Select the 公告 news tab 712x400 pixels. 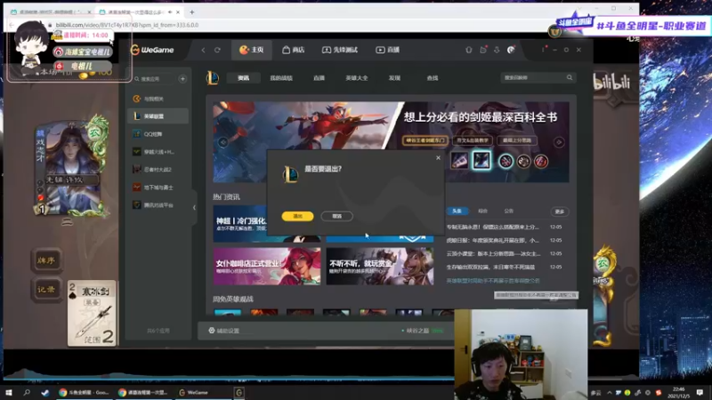point(508,212)
